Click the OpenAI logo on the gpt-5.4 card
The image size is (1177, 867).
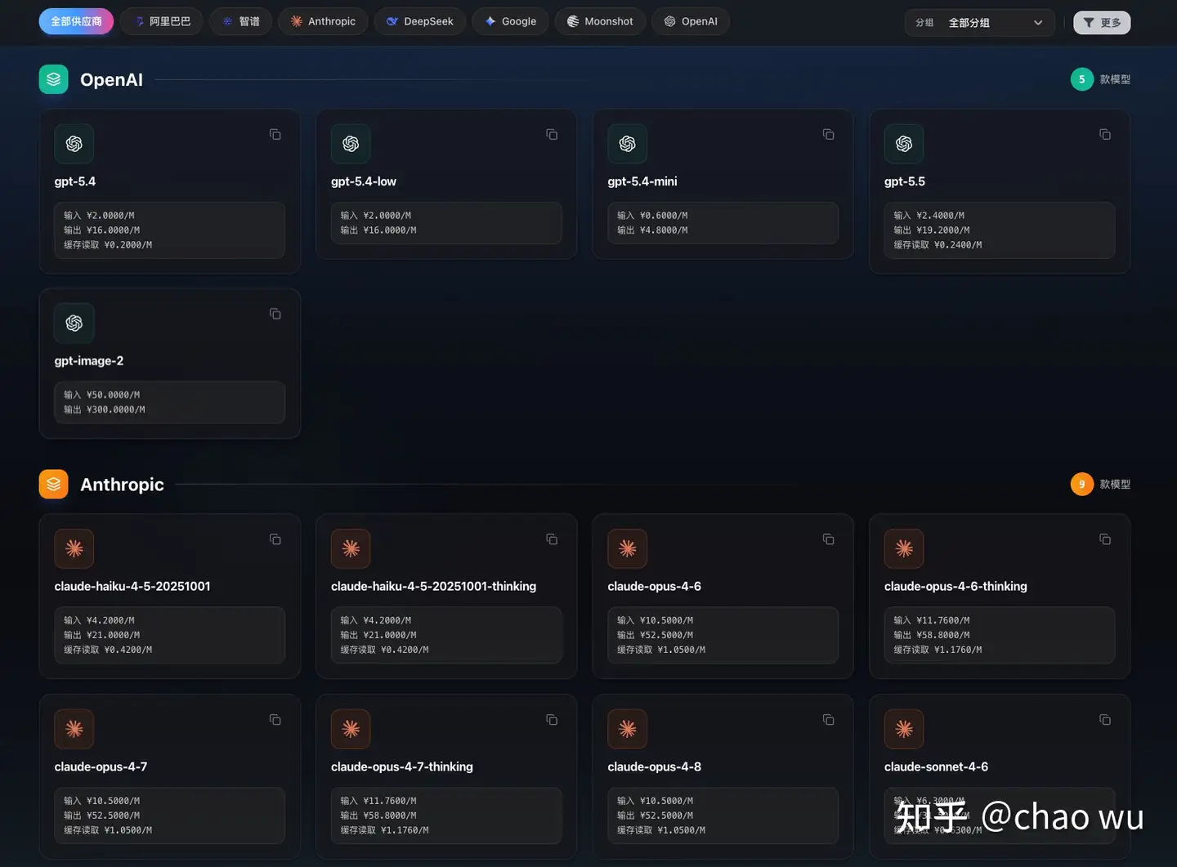[x=74, y=144]
